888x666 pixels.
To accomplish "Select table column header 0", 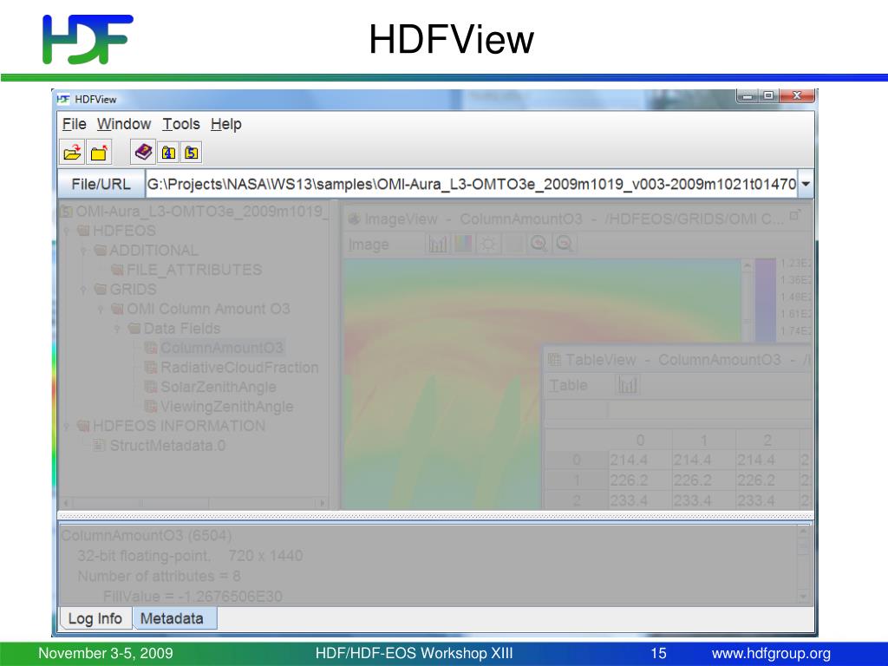I will coord(640,440).
